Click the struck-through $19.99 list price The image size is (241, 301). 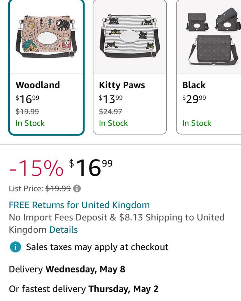[x=58, y=188]
